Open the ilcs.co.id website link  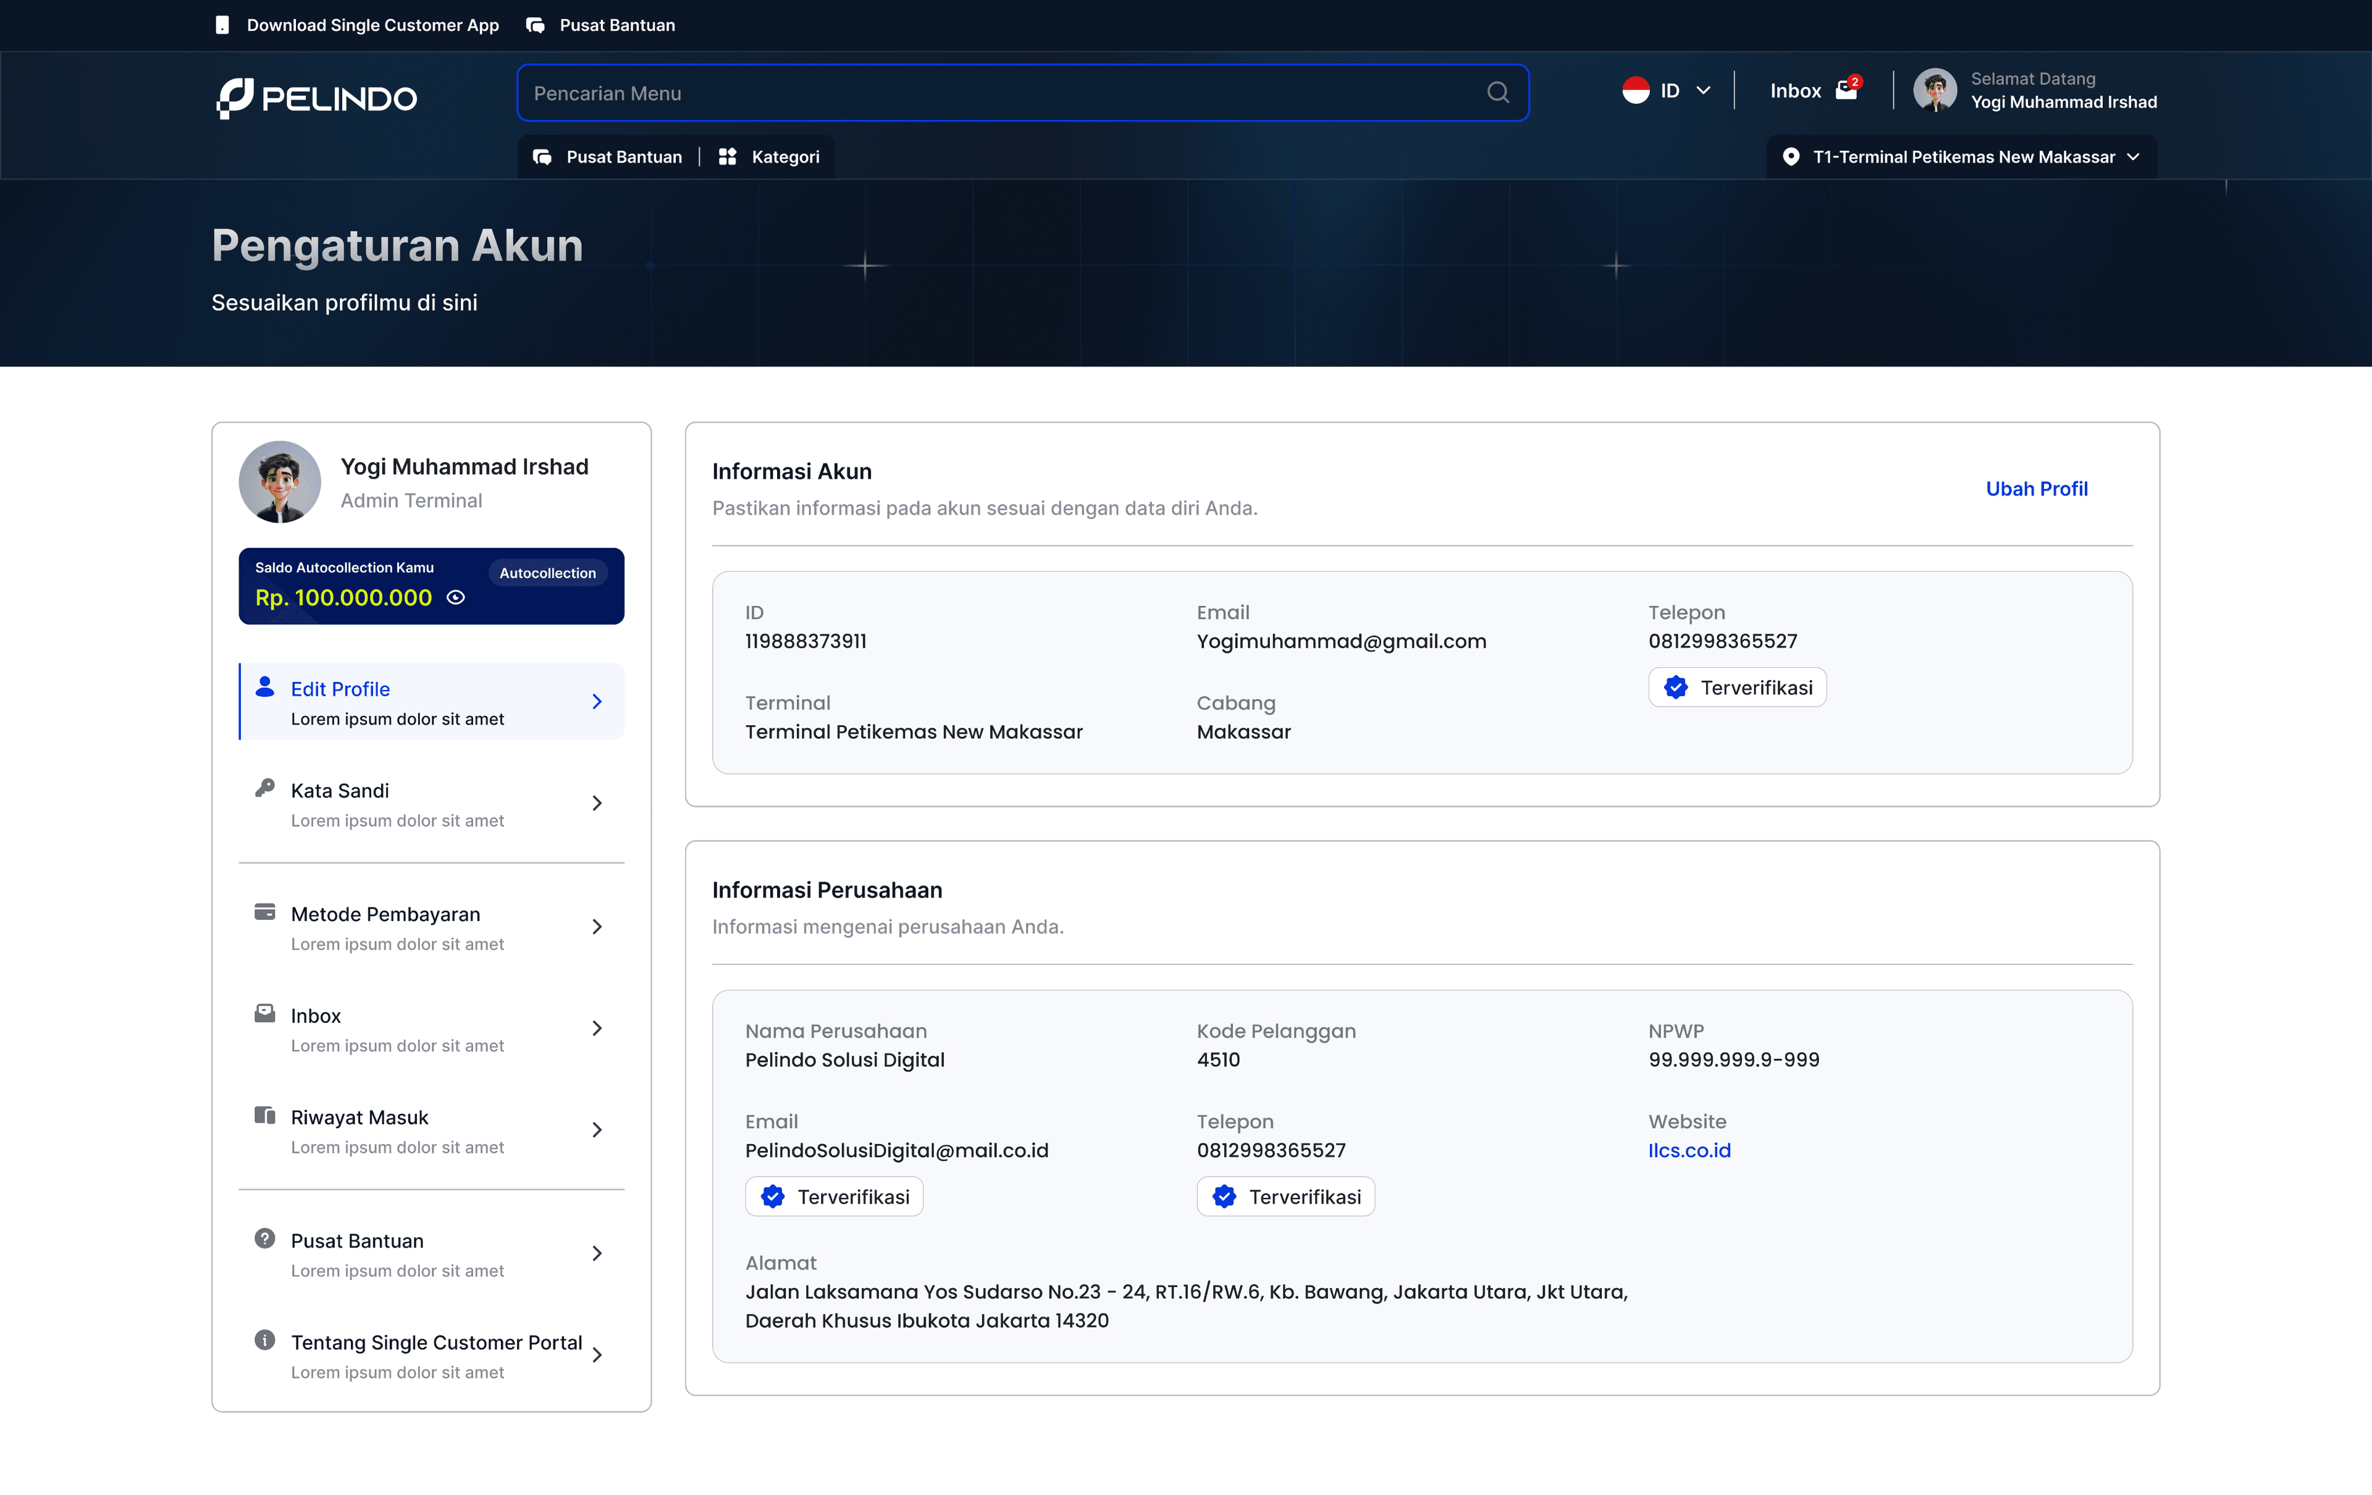point(1688,1150)
